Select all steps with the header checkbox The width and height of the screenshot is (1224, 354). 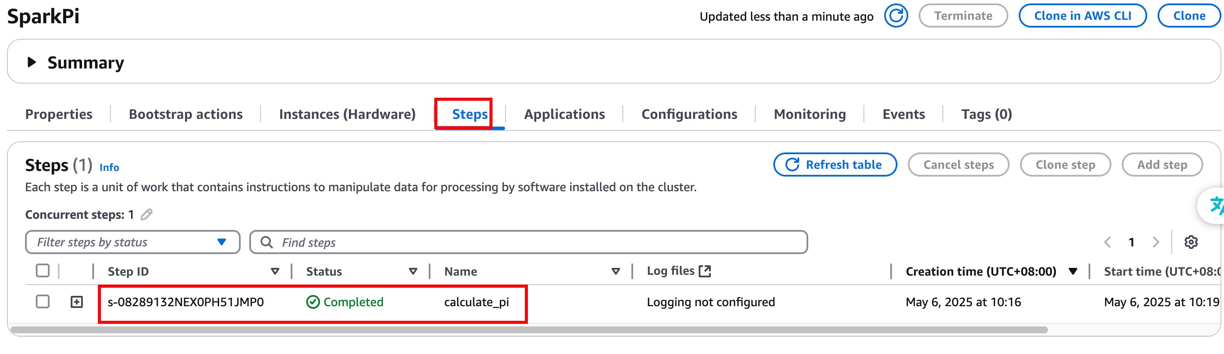click(43, 270)
